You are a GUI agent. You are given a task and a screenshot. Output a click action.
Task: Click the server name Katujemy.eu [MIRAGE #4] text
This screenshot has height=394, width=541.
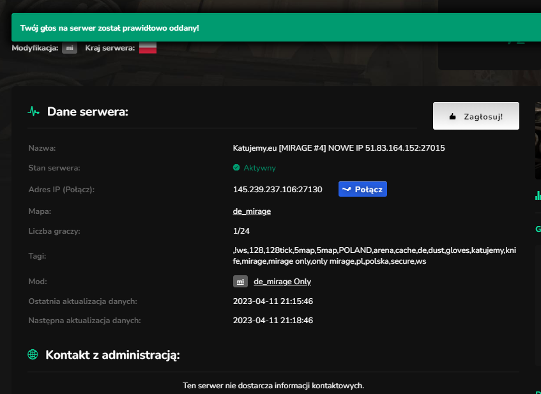click(339, 148)
